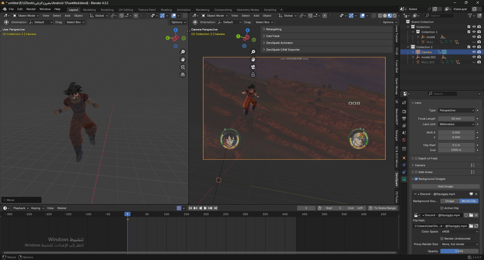Open the Output properties tab
The height and width of the screenshot is (260, 484).
[404, 118]
